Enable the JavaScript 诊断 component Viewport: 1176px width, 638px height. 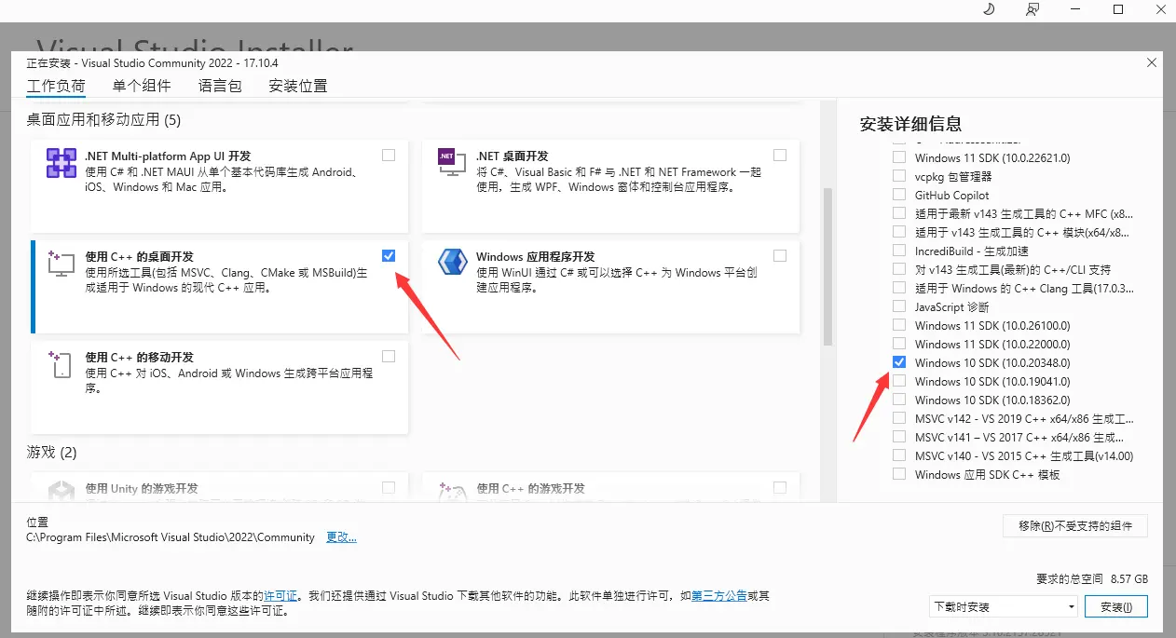tap(899, 306)
